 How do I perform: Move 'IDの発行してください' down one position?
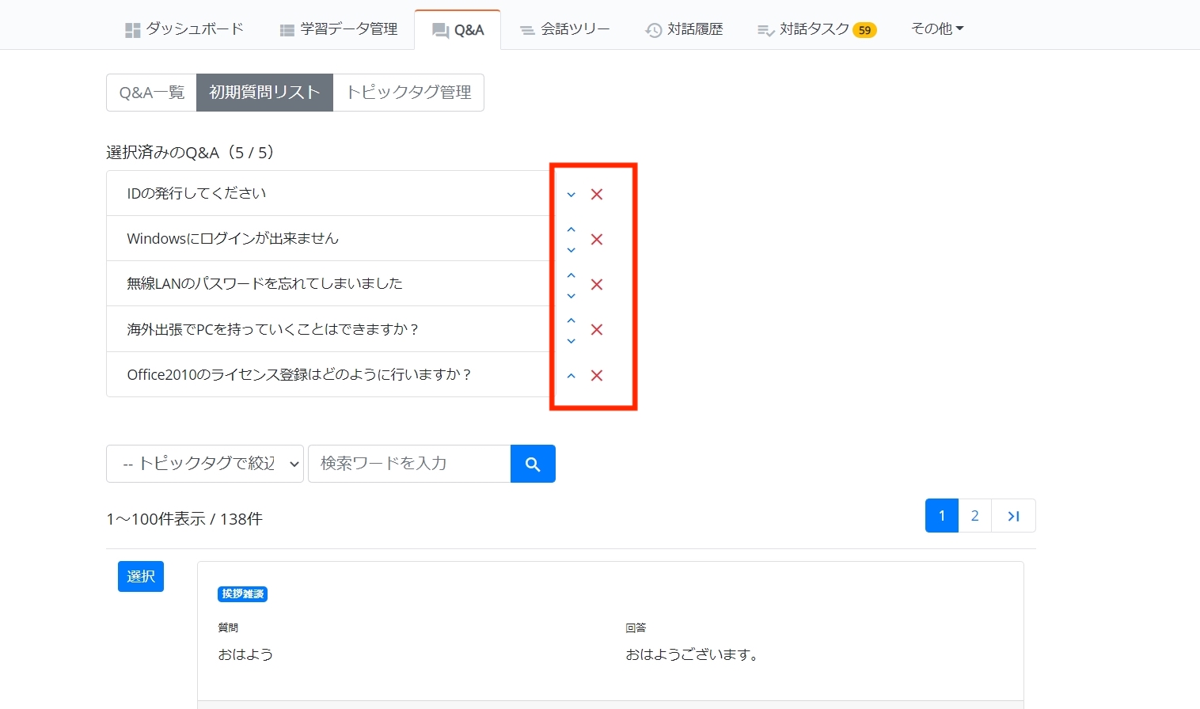coord(571,195)
